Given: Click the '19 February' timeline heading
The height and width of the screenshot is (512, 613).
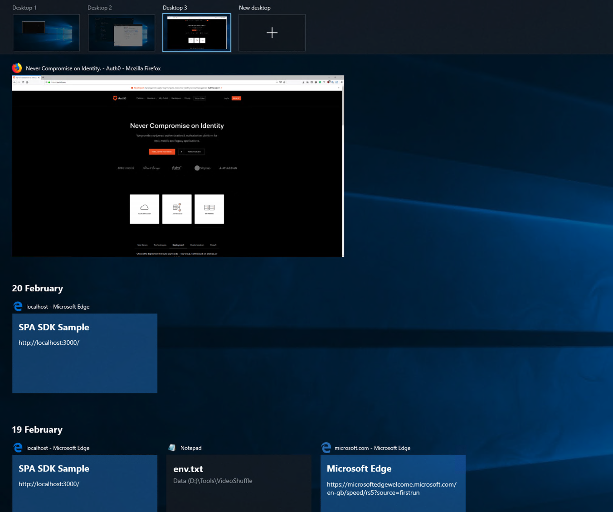Looking at the screenshot, I should 37,430.
